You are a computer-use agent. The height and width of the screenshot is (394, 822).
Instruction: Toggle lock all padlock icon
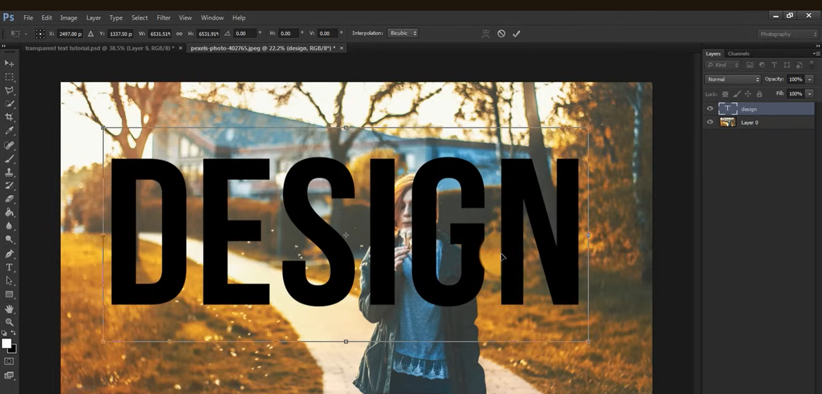759,94
